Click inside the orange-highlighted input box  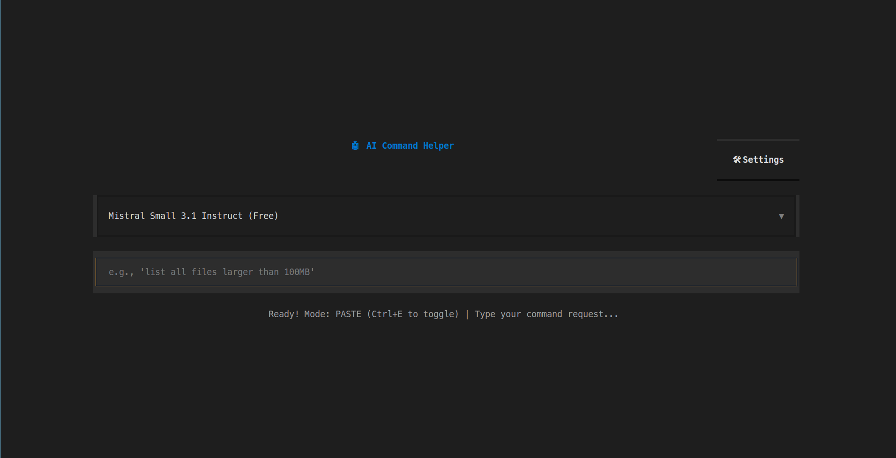pyautogui.click(x=445, y=272)
